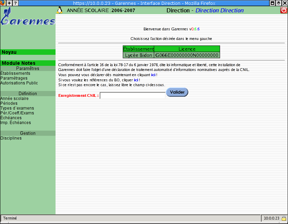Viewport: 288px width, 224px height.
Task: Open the Noyau module section
Action: click(x=9, y=52)
